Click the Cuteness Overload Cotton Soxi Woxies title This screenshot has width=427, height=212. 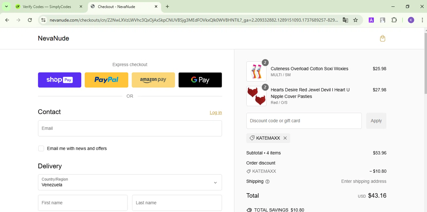tap(309, 69)
